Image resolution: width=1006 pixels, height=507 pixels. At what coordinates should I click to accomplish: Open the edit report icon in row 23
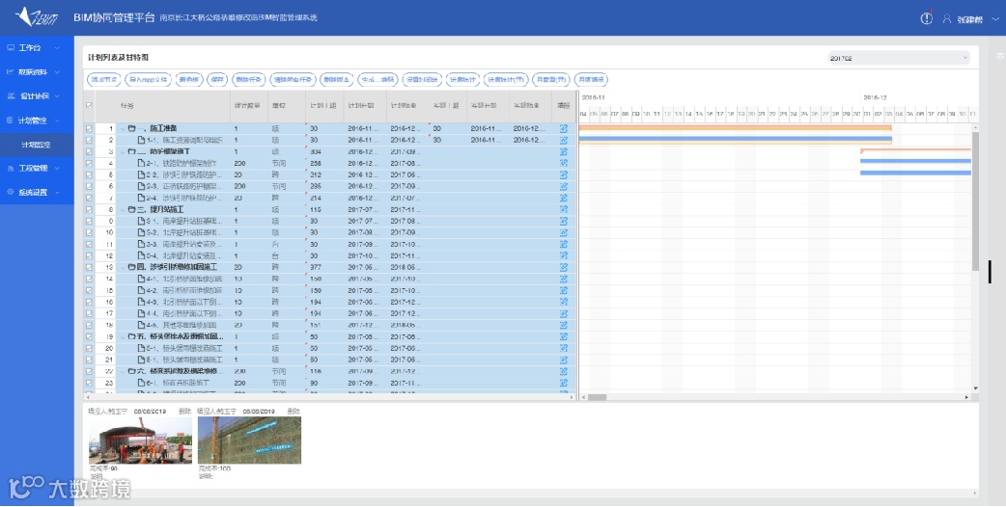click(563, 382)
